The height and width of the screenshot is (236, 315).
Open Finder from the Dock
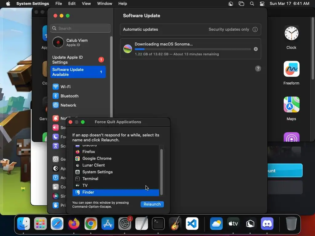pyautogui.click(x=23, y=223)
